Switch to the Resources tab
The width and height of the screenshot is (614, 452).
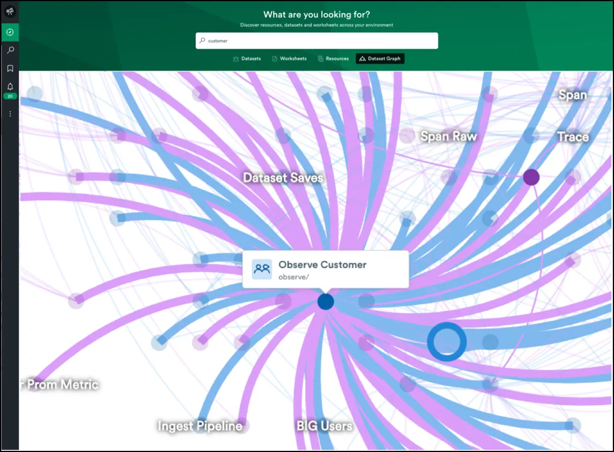pyautogui.click(x=333, y=59)
